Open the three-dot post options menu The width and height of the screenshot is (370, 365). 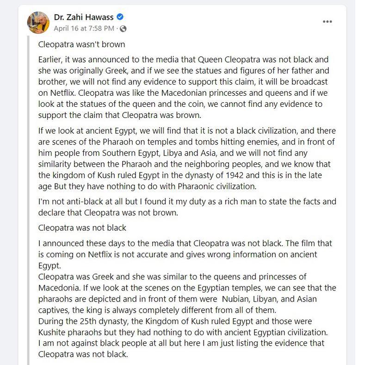coord(327,21)
